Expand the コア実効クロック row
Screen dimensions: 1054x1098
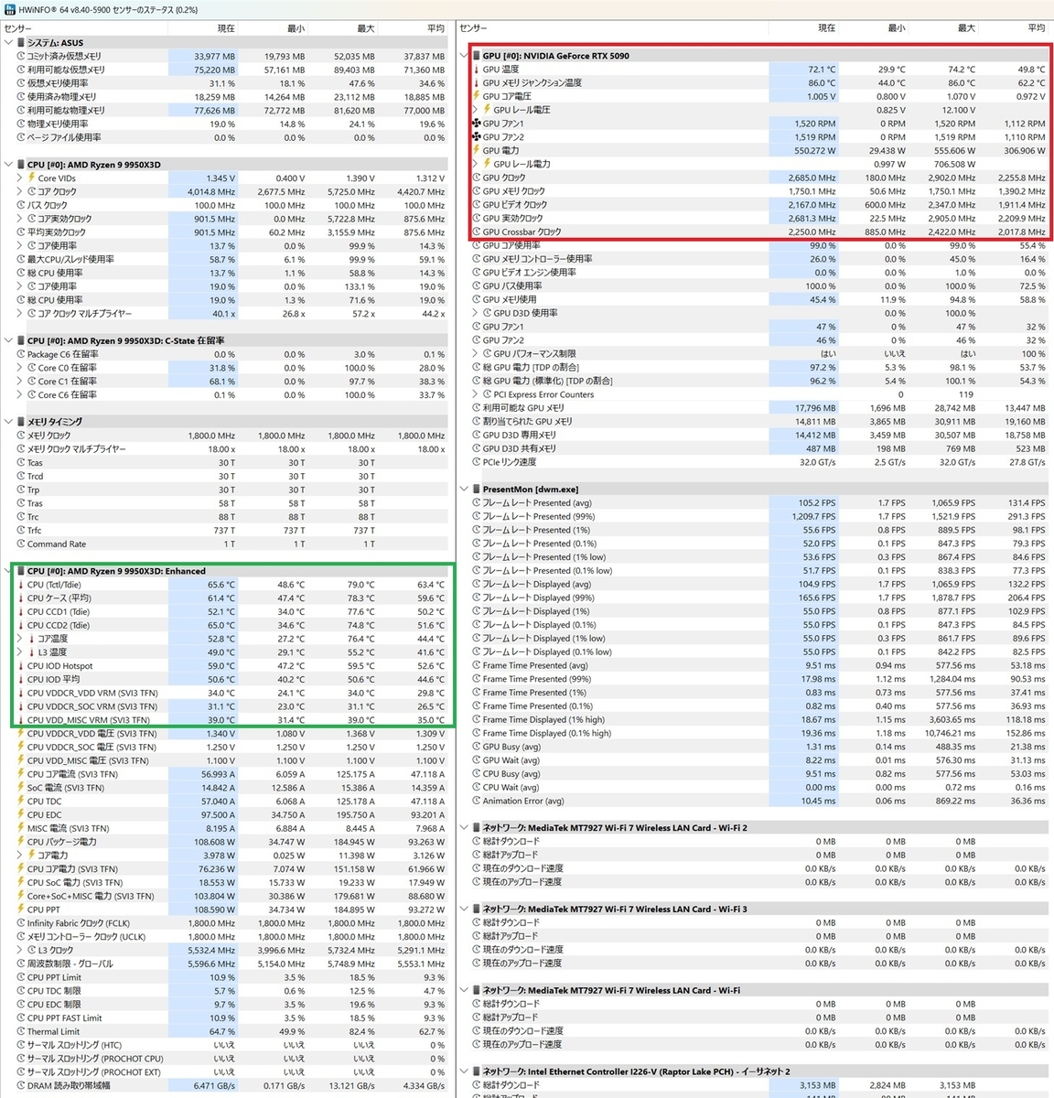[20, 219]
